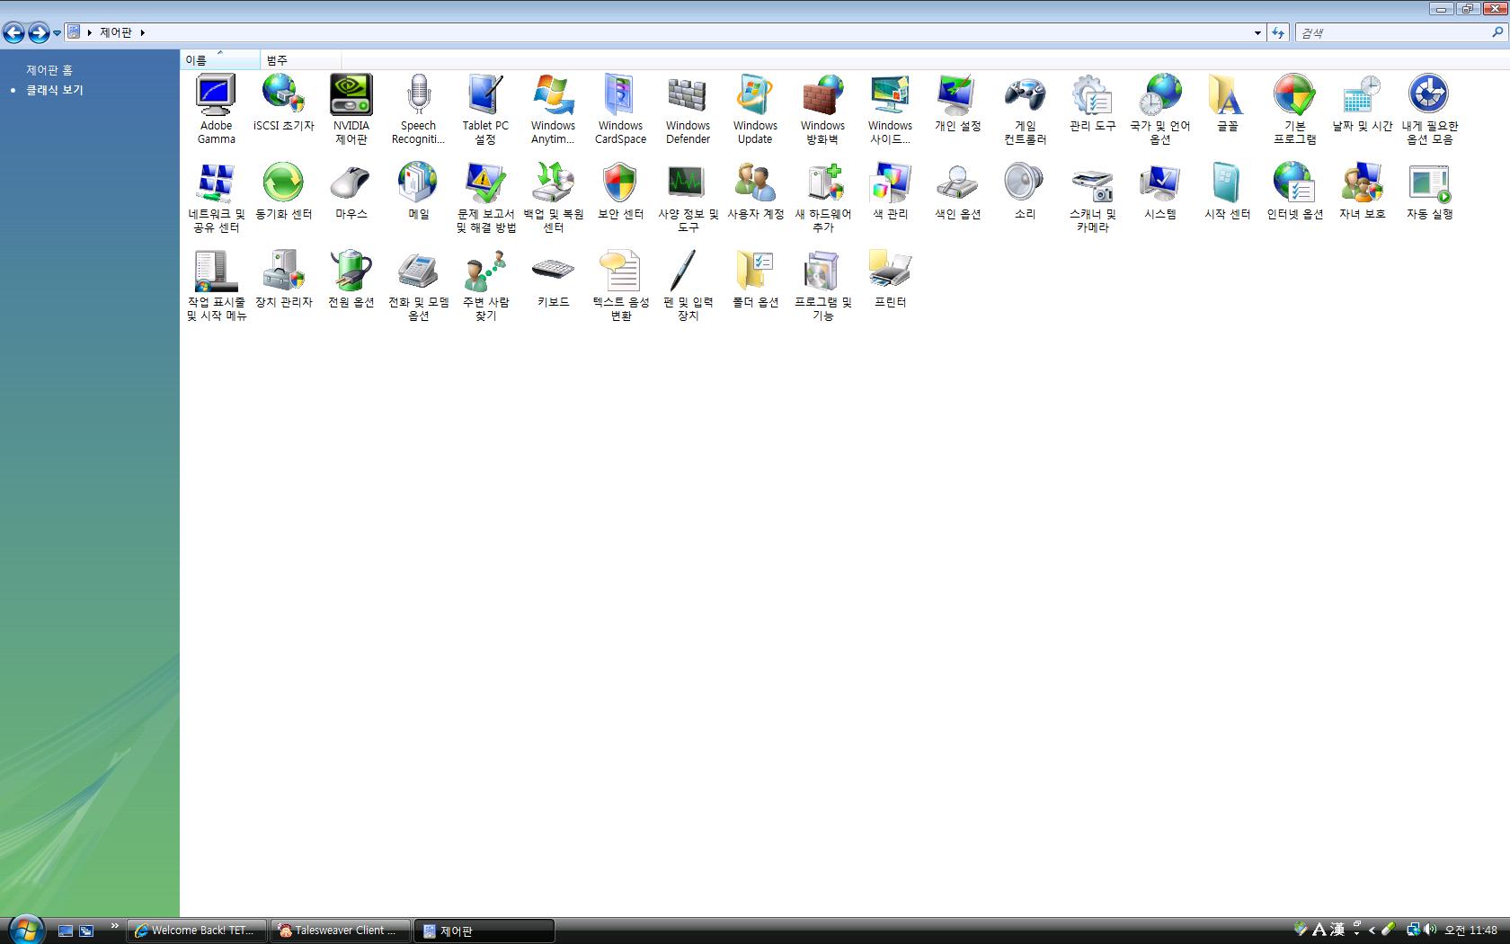Screen dimensions: 1510x944
Task: Open 내게 필요한 옵션 모음 icon
Action: point(1429,95)
